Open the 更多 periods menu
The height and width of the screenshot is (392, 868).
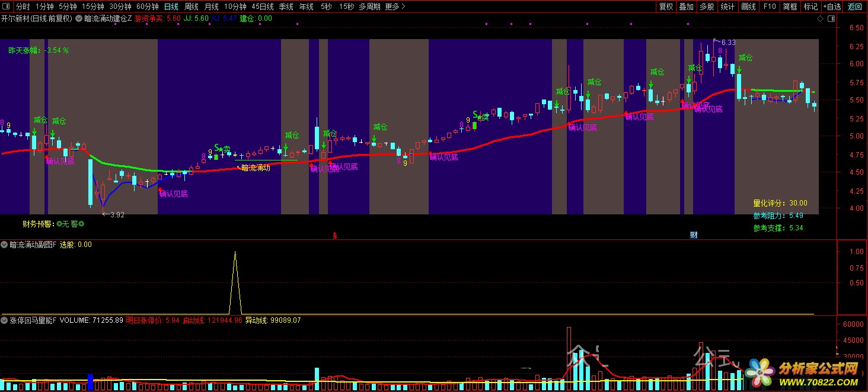(395, 7)
